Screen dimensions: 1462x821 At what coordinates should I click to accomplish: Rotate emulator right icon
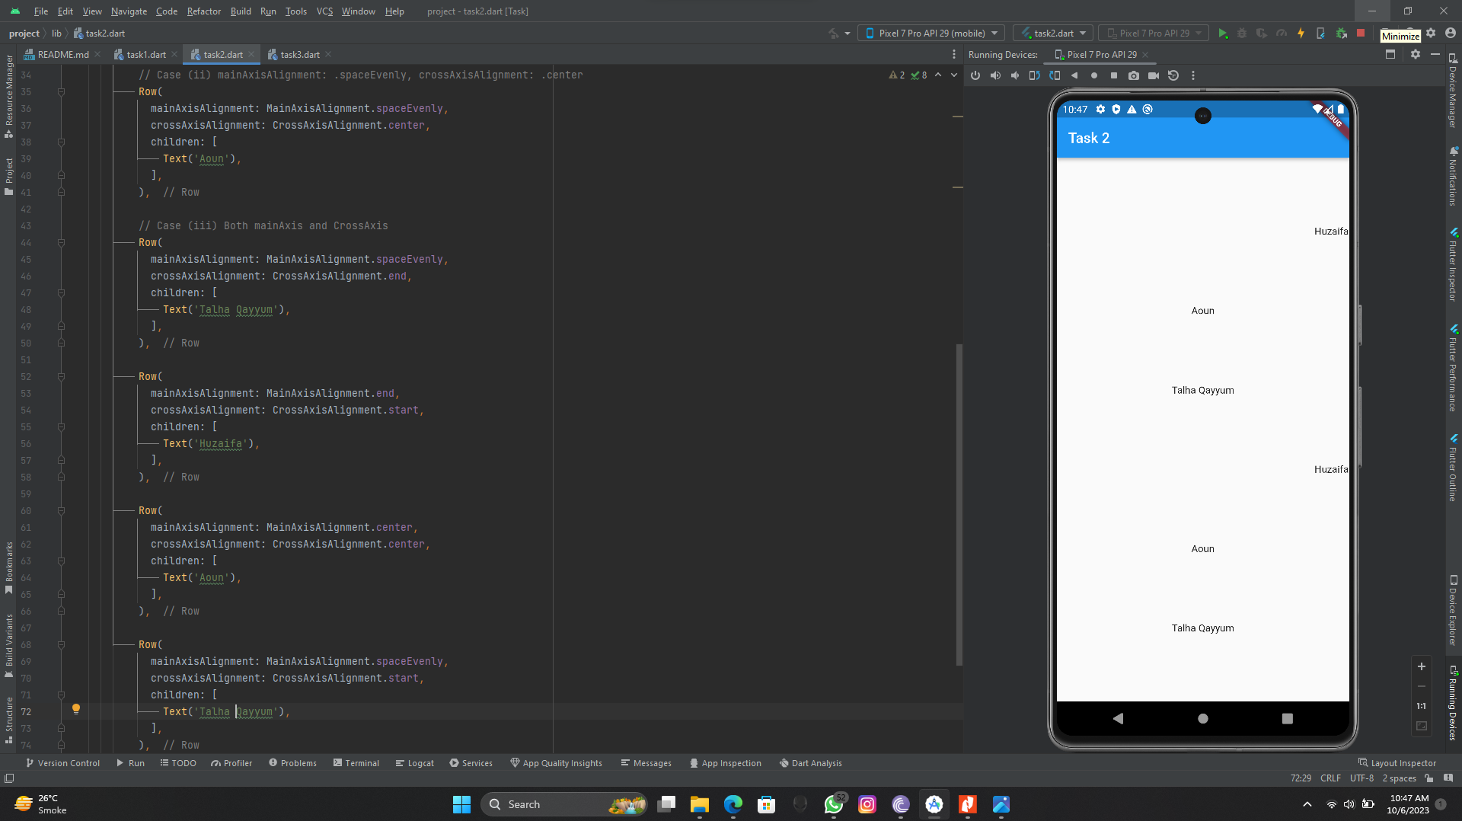[1055, 75]
